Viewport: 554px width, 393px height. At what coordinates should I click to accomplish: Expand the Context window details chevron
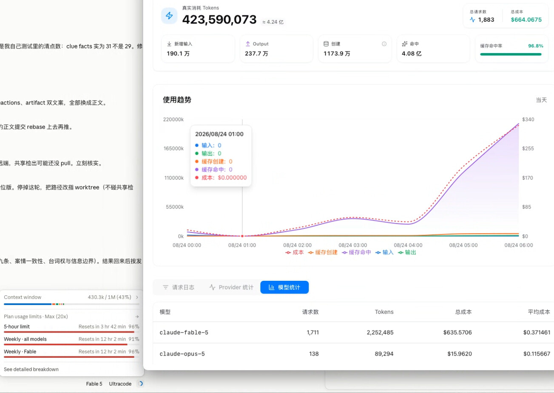click(x=137, y=297)
